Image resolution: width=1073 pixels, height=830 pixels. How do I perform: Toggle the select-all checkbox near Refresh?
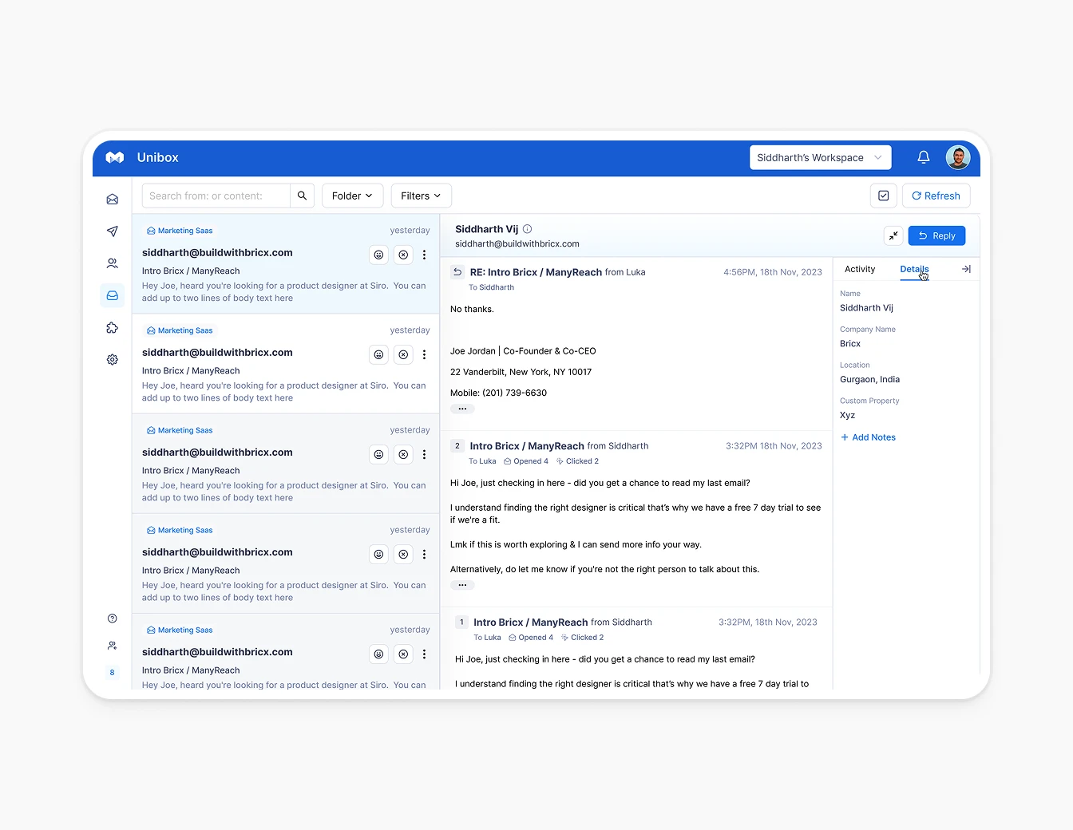[883, 196]
